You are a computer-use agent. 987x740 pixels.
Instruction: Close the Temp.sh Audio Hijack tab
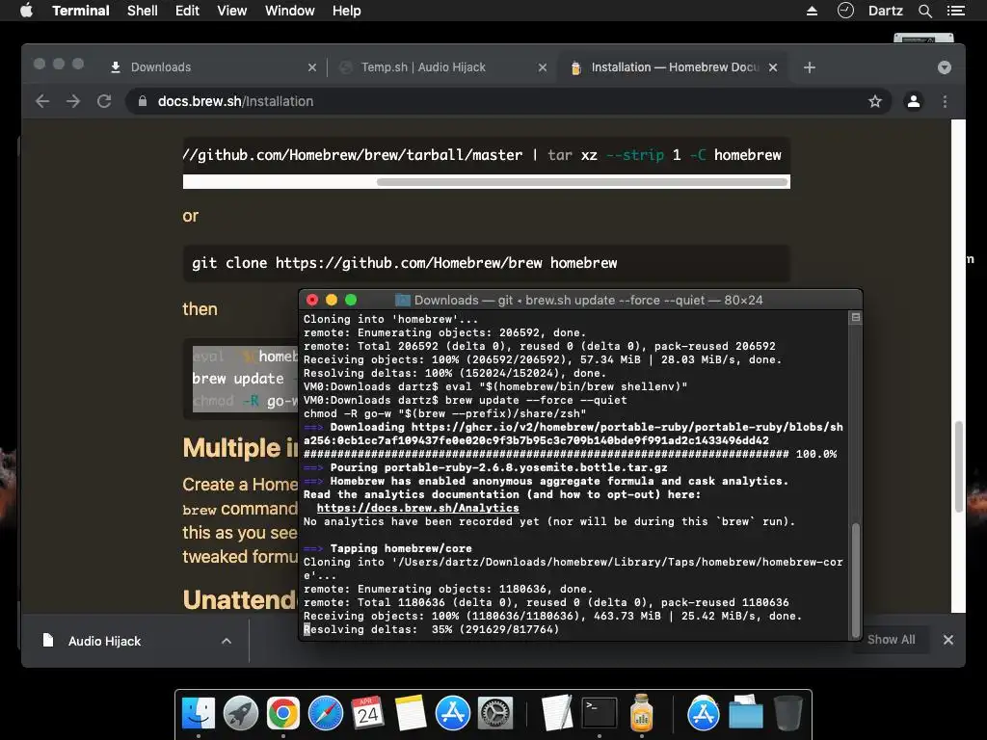[x=542, y=67]
